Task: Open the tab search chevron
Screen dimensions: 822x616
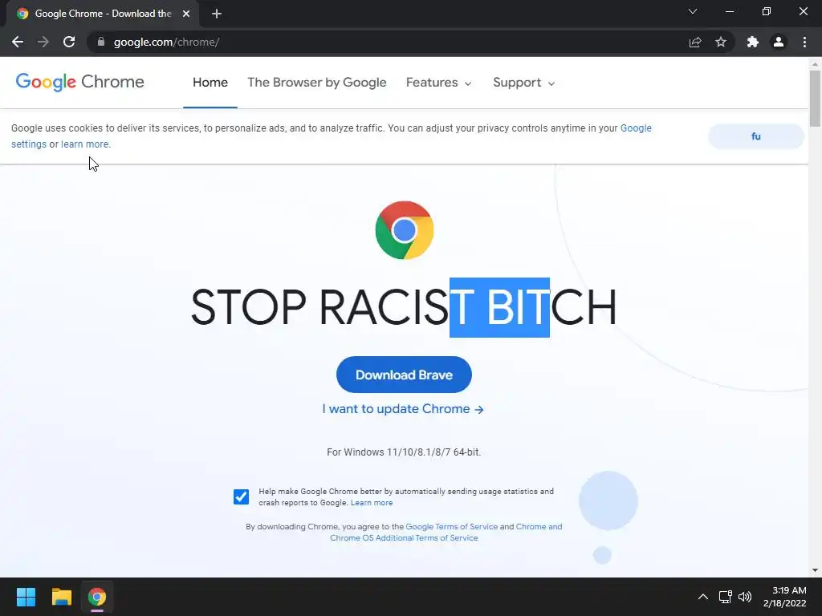Action: point(693,11)
